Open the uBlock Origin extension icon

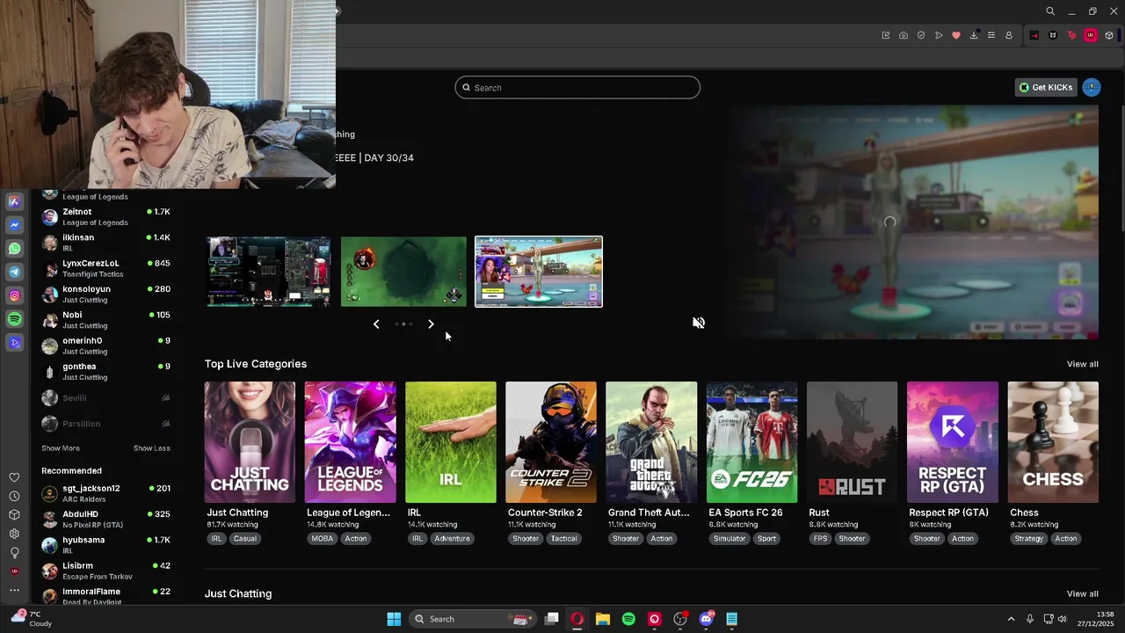(1091, 35)
